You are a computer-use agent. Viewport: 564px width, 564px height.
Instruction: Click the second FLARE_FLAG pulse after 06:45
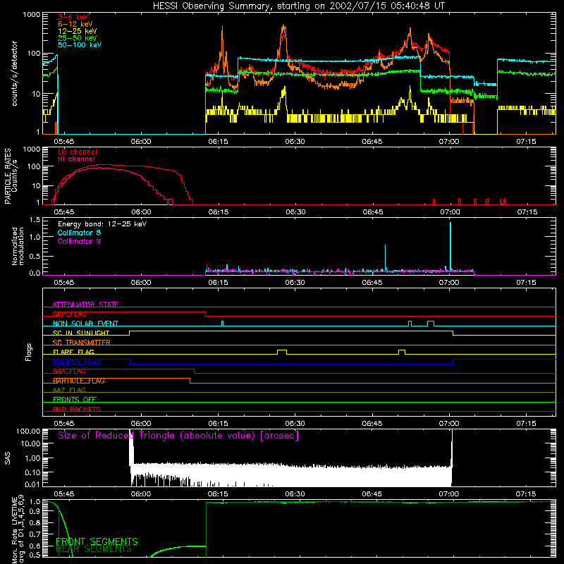click(x=402, y=352)
